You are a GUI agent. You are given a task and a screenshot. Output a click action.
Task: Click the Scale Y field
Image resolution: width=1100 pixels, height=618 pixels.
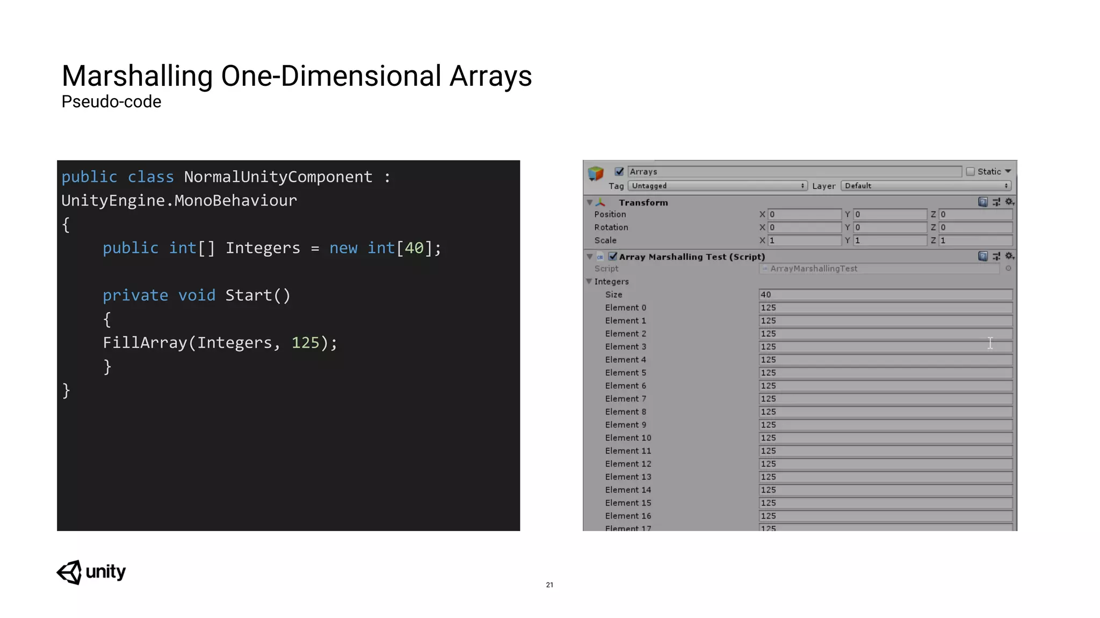[890, 240]
